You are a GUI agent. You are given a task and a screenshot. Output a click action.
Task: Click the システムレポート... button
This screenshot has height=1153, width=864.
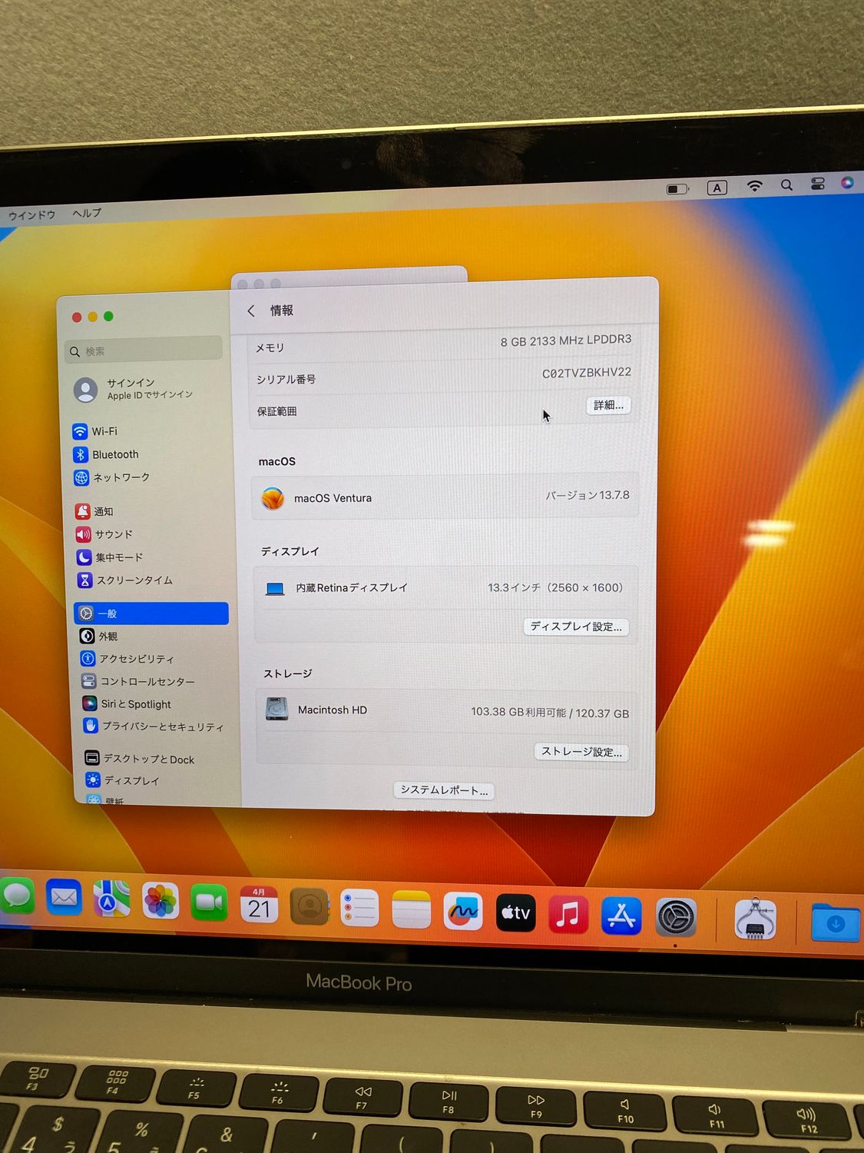[444, 790]
